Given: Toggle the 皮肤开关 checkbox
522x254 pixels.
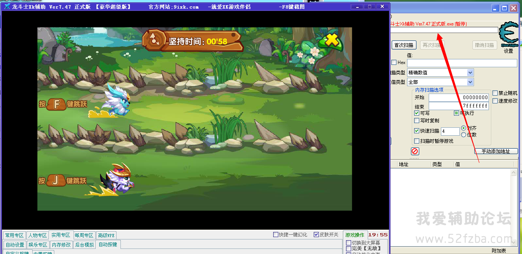Looking at the screenshot, I should pos(316,235).
